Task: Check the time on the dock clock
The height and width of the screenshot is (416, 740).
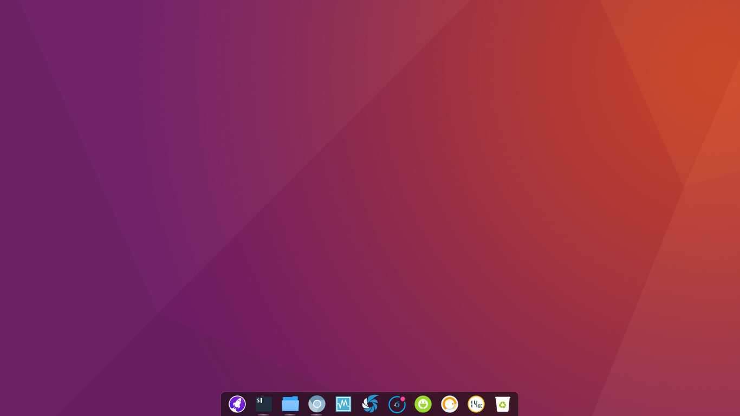Action: [476, 404]
